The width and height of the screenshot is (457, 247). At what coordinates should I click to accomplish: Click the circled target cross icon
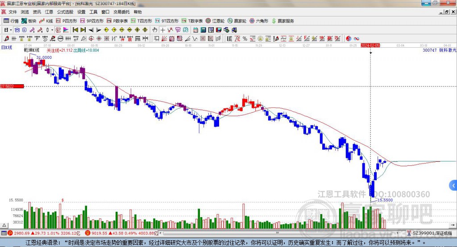(91, 38)
